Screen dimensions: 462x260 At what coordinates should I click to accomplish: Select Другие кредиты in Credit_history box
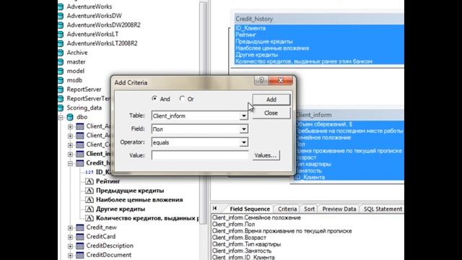pos(256,55)
